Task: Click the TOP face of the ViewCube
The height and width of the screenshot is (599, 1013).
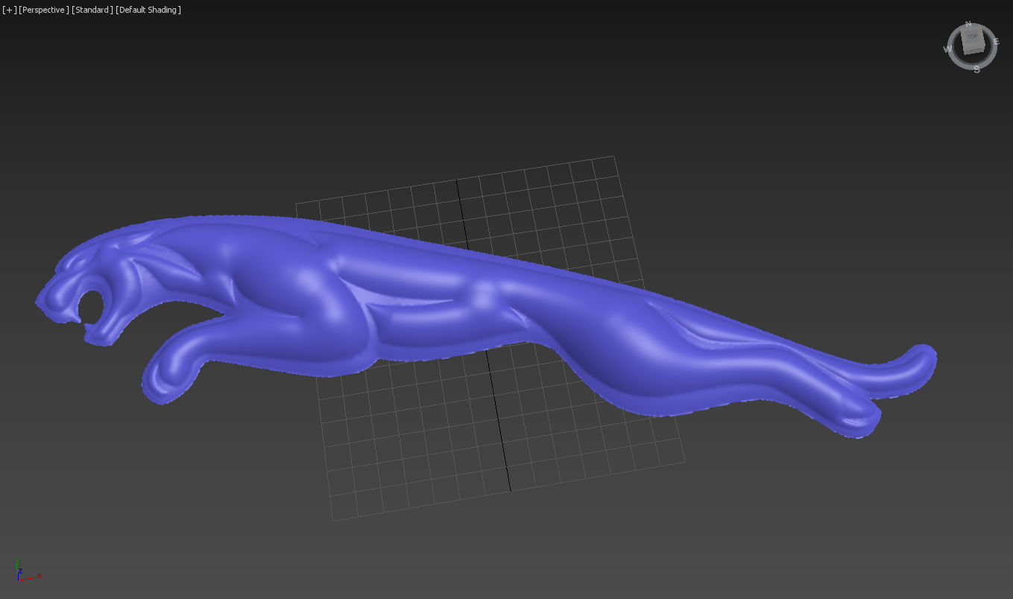Action: coord(972,37)
